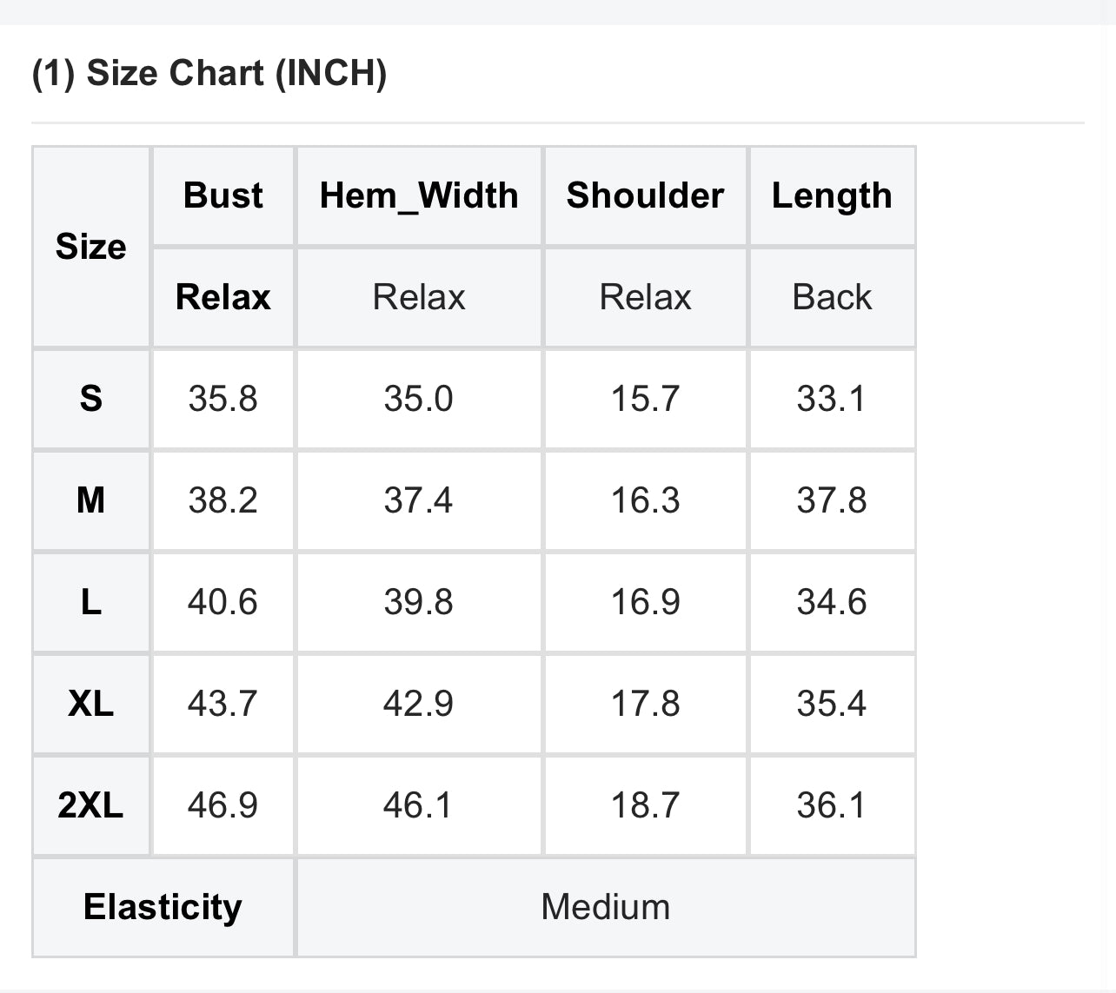The width and height of the screenshot is (1116, 993).
Task: Select the Hem_Width column header
Action: 419,195
